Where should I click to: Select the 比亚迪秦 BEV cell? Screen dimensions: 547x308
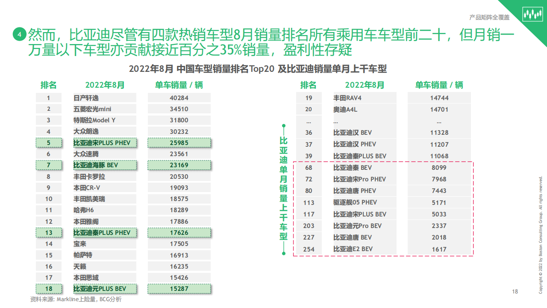365,168
